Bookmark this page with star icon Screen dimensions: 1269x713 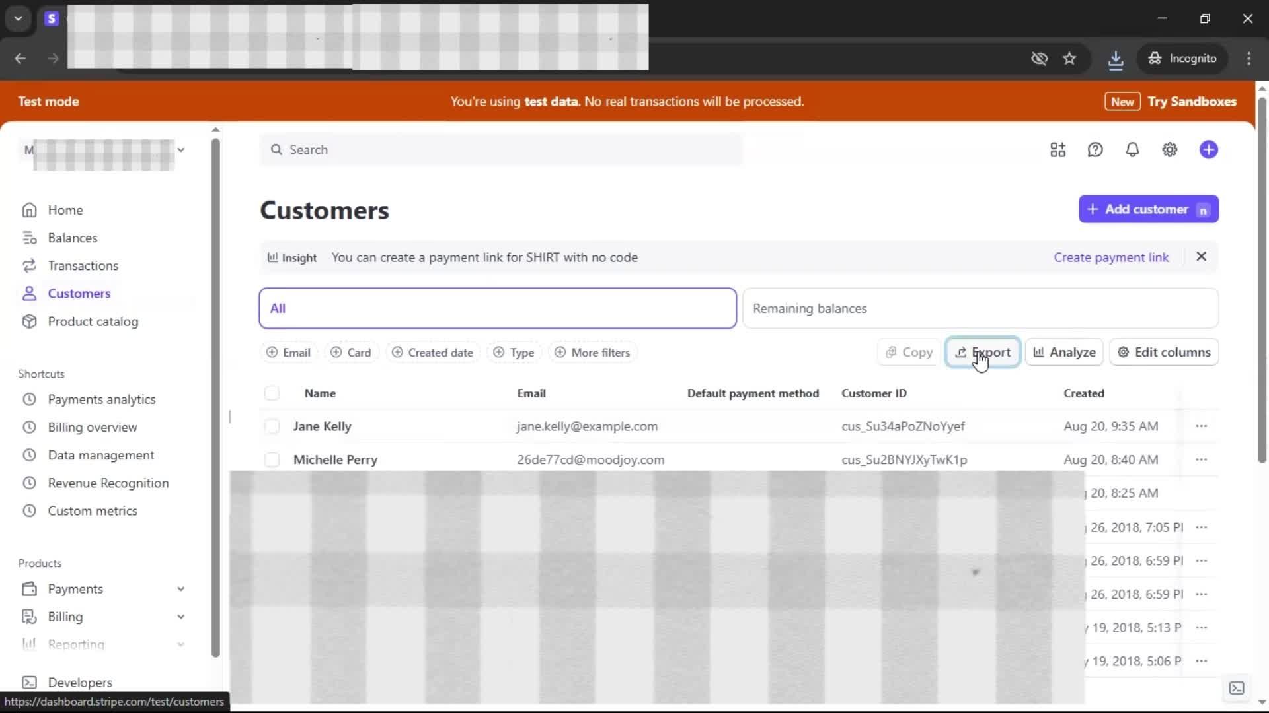pos(1069,59)
